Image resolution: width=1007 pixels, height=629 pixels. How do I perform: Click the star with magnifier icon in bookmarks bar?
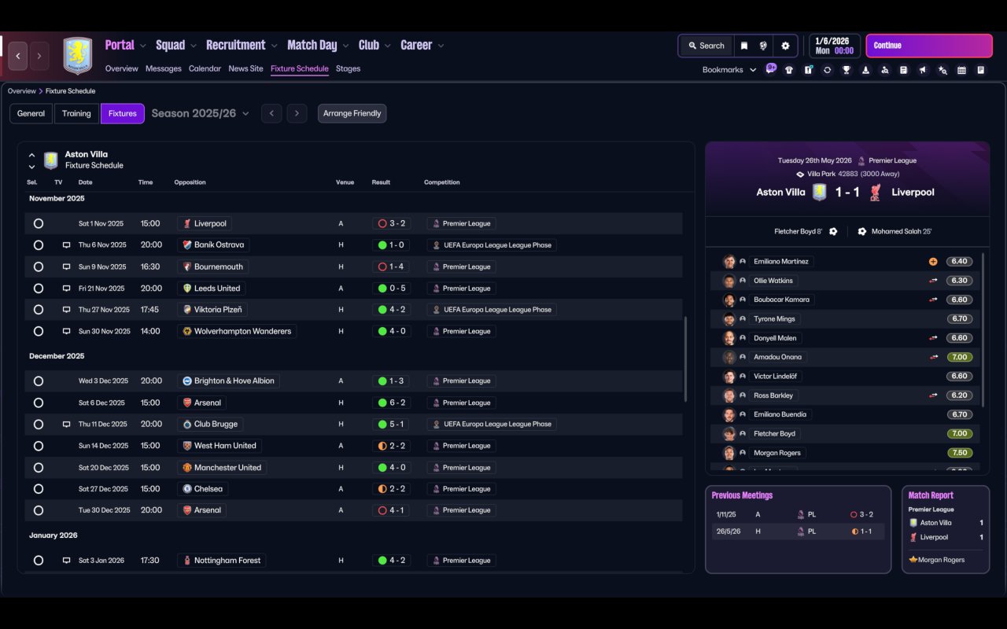[942, 70]
